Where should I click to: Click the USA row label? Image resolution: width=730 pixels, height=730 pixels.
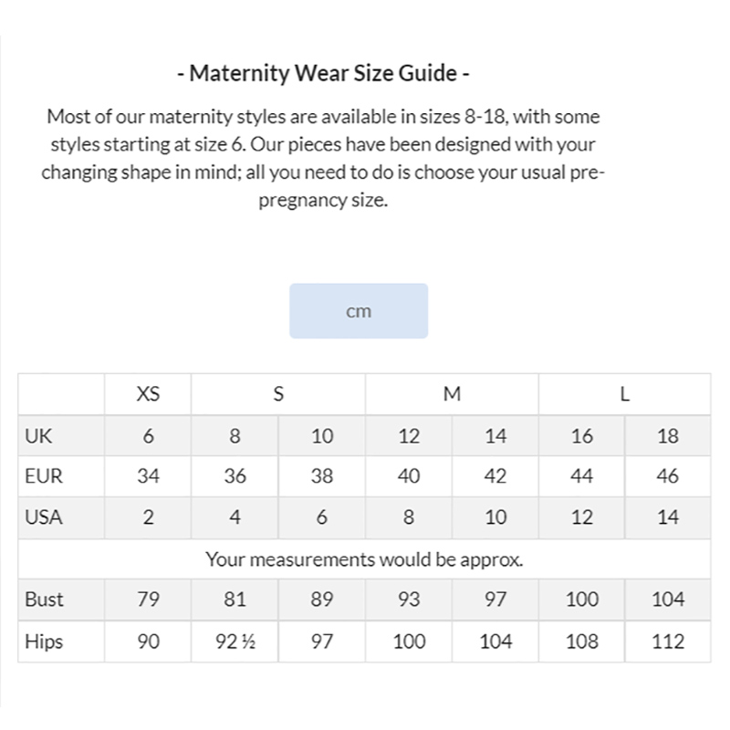pyautogui.click(x=43, y=517)
